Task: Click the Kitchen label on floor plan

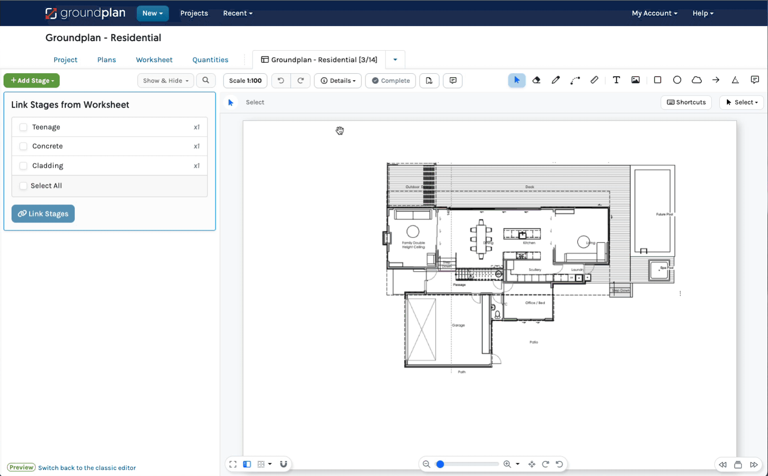Action: pos(529,243)
